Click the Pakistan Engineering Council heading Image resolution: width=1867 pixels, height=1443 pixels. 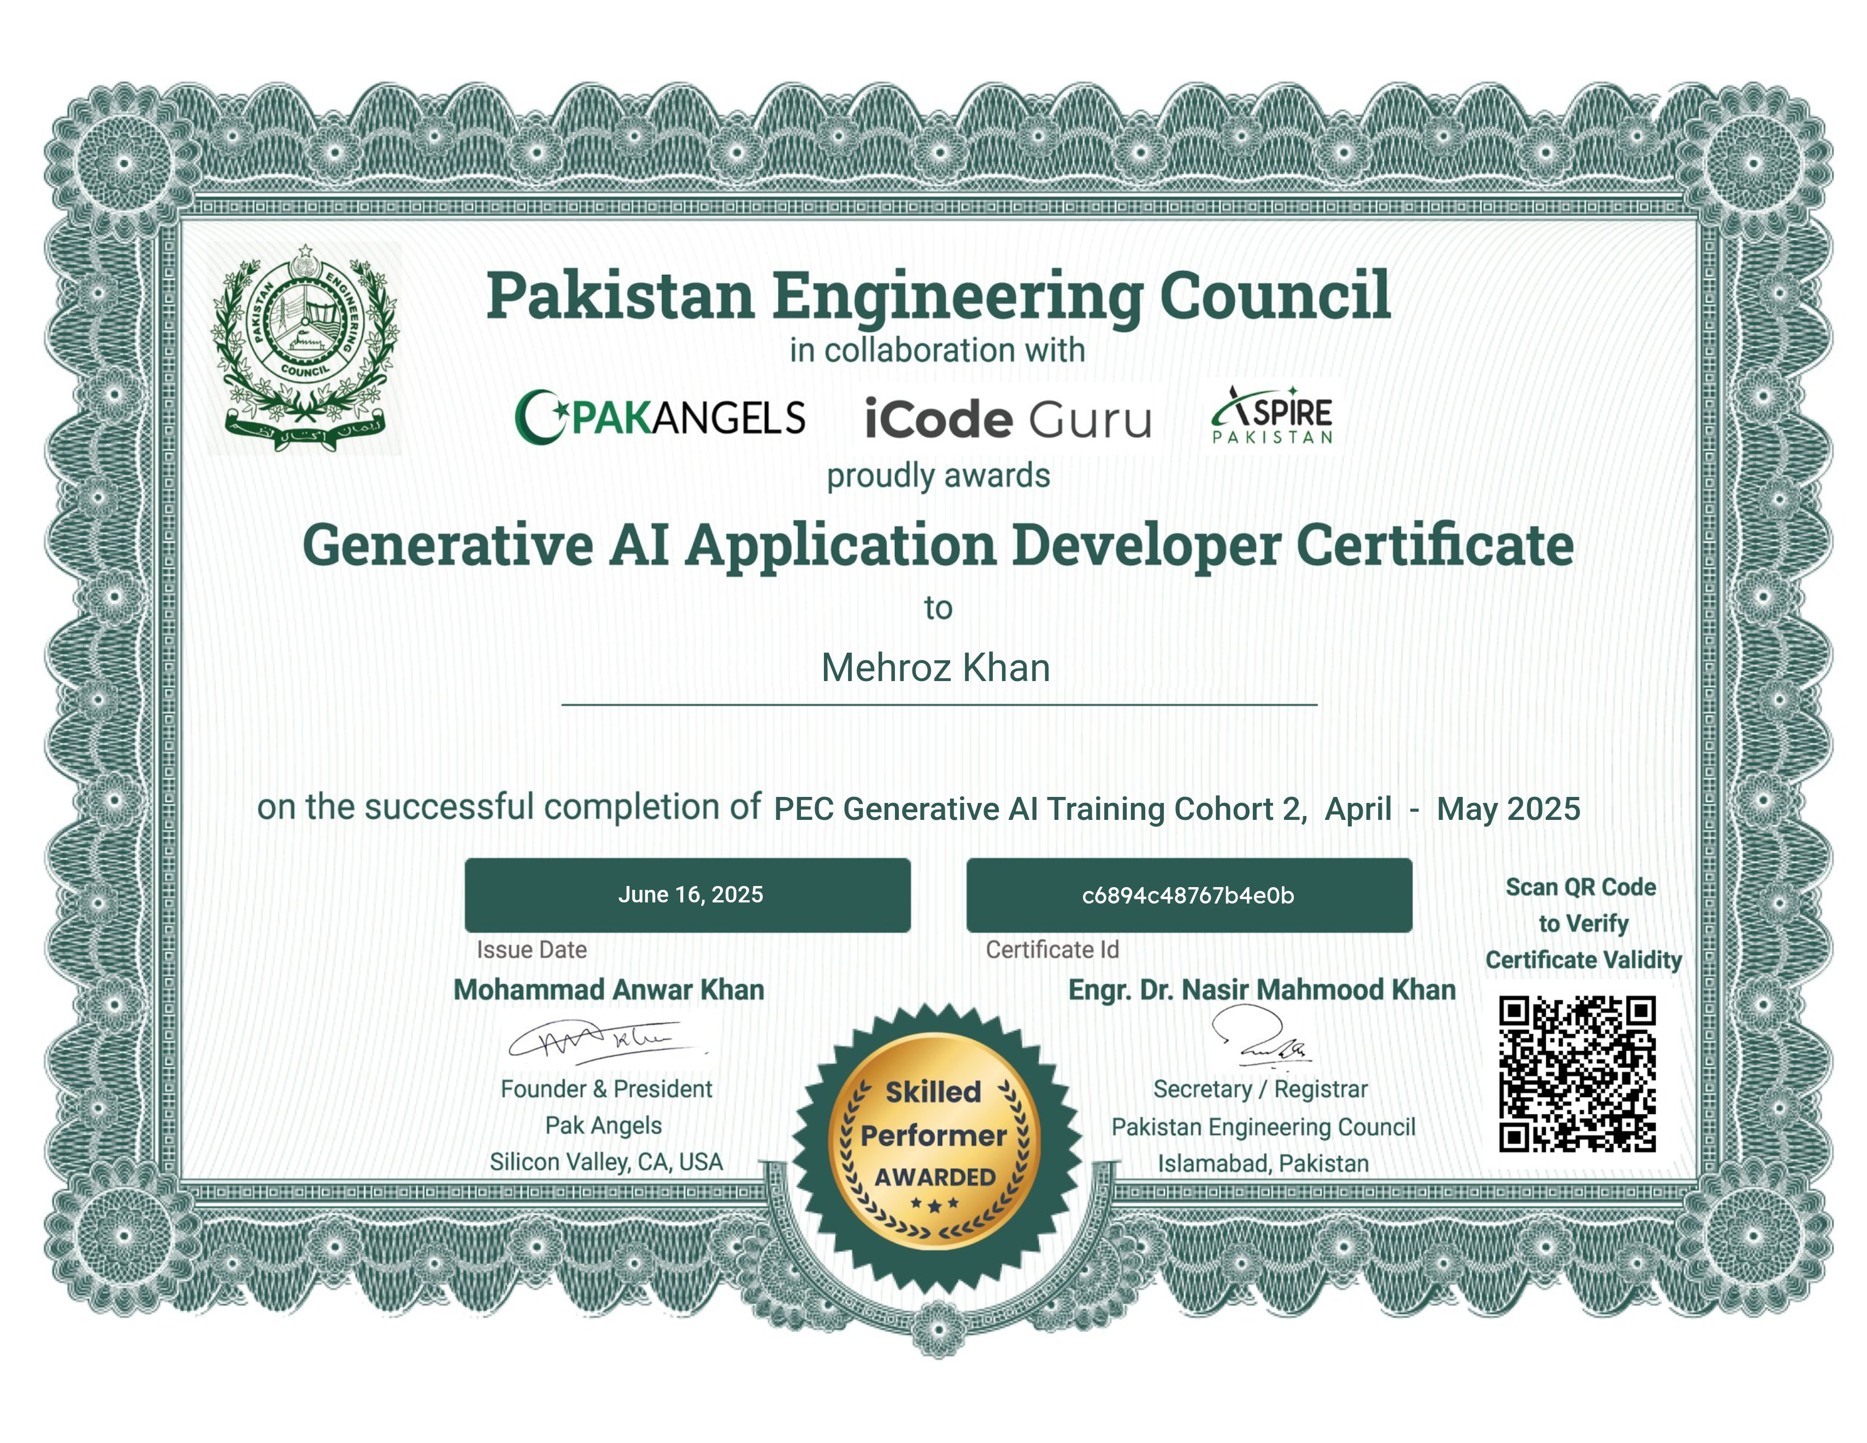938,295
